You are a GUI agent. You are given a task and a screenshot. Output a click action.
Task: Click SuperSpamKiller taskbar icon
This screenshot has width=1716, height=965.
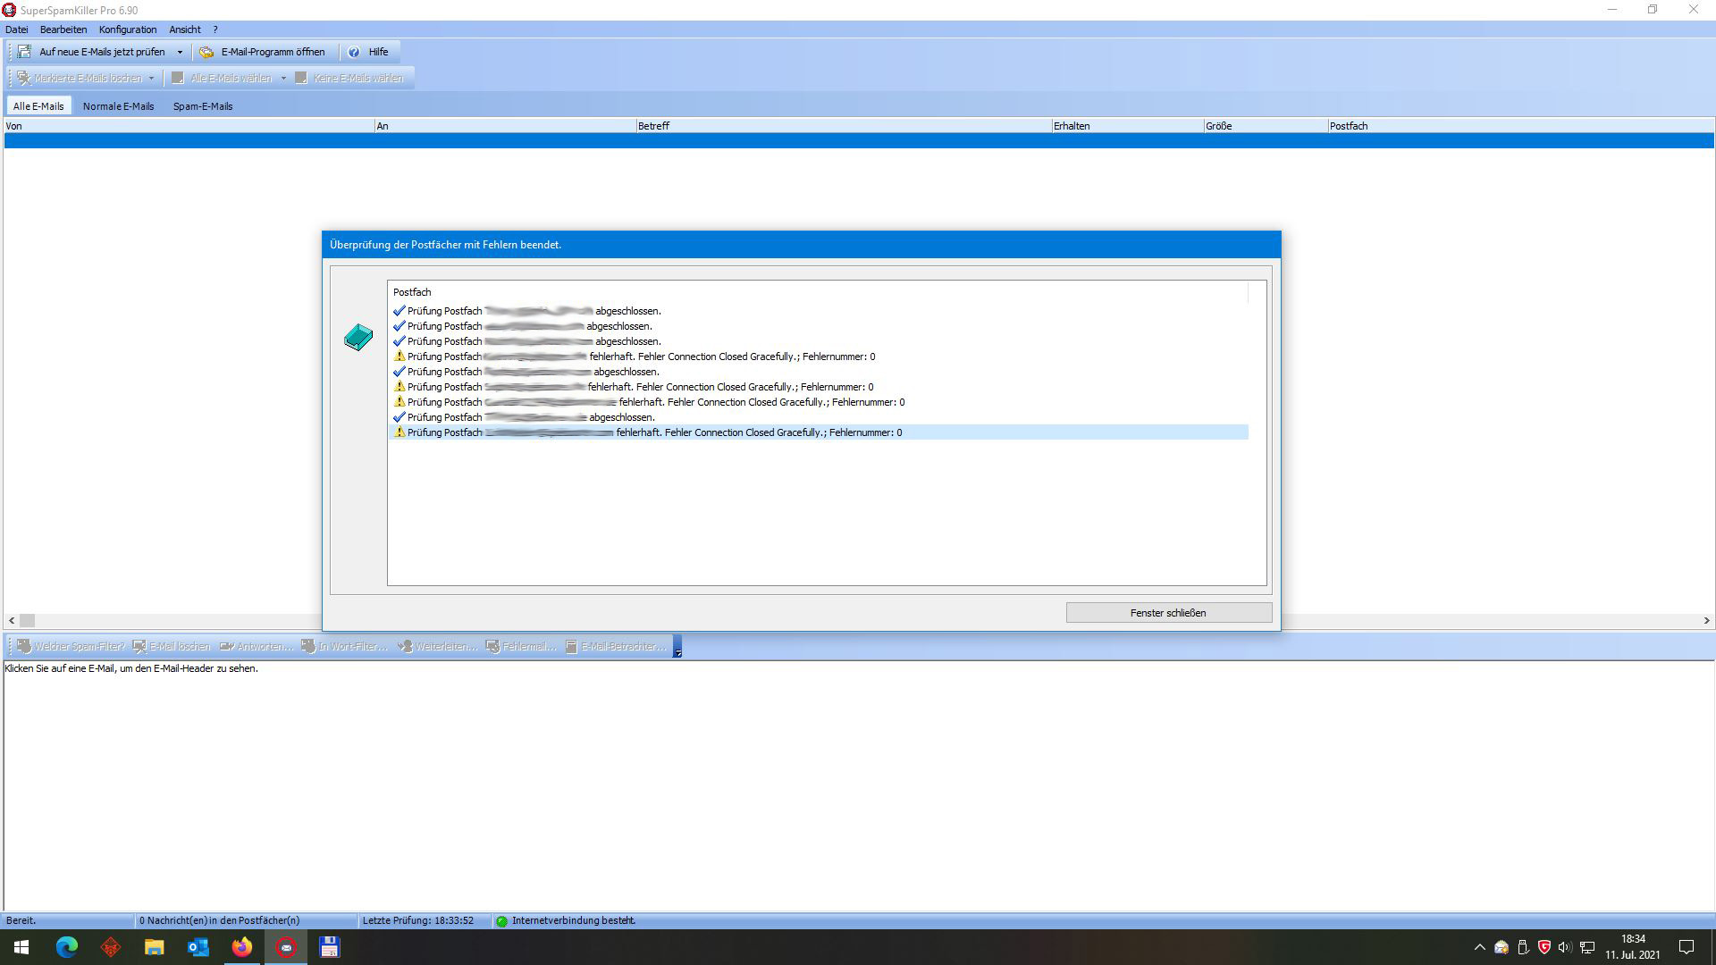pyautogui.click(x=286, y=947)
